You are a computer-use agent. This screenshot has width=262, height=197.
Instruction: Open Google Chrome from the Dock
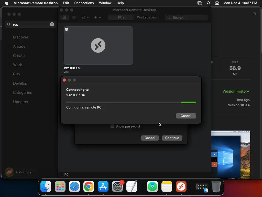(89, 186)
